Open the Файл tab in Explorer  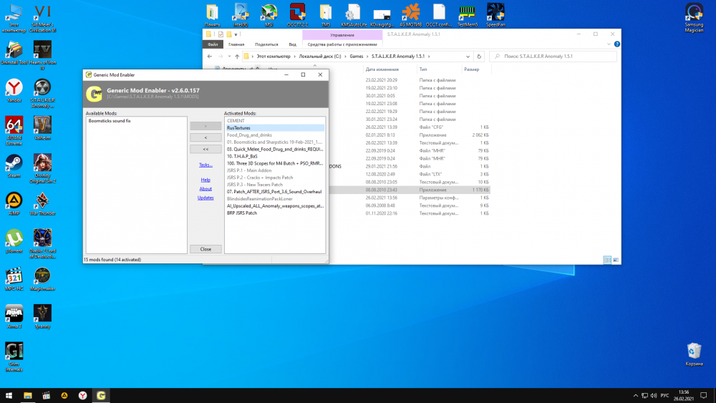pyautogui.click(x=212, y=44)
